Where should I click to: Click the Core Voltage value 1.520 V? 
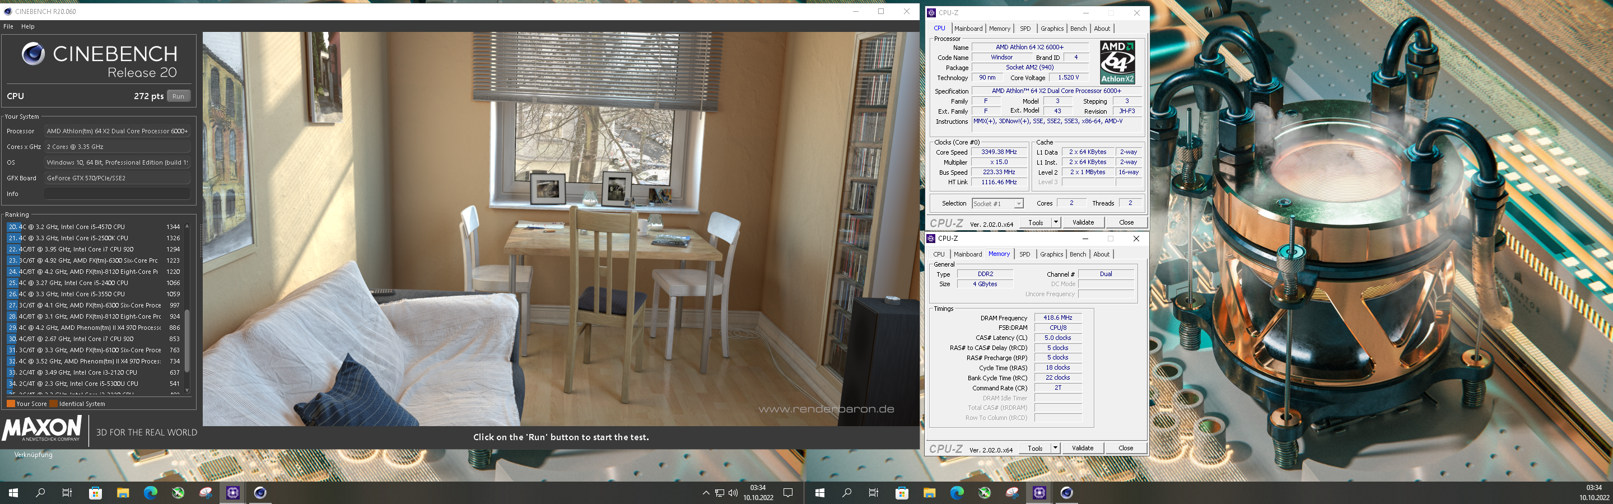(1068, 78)
